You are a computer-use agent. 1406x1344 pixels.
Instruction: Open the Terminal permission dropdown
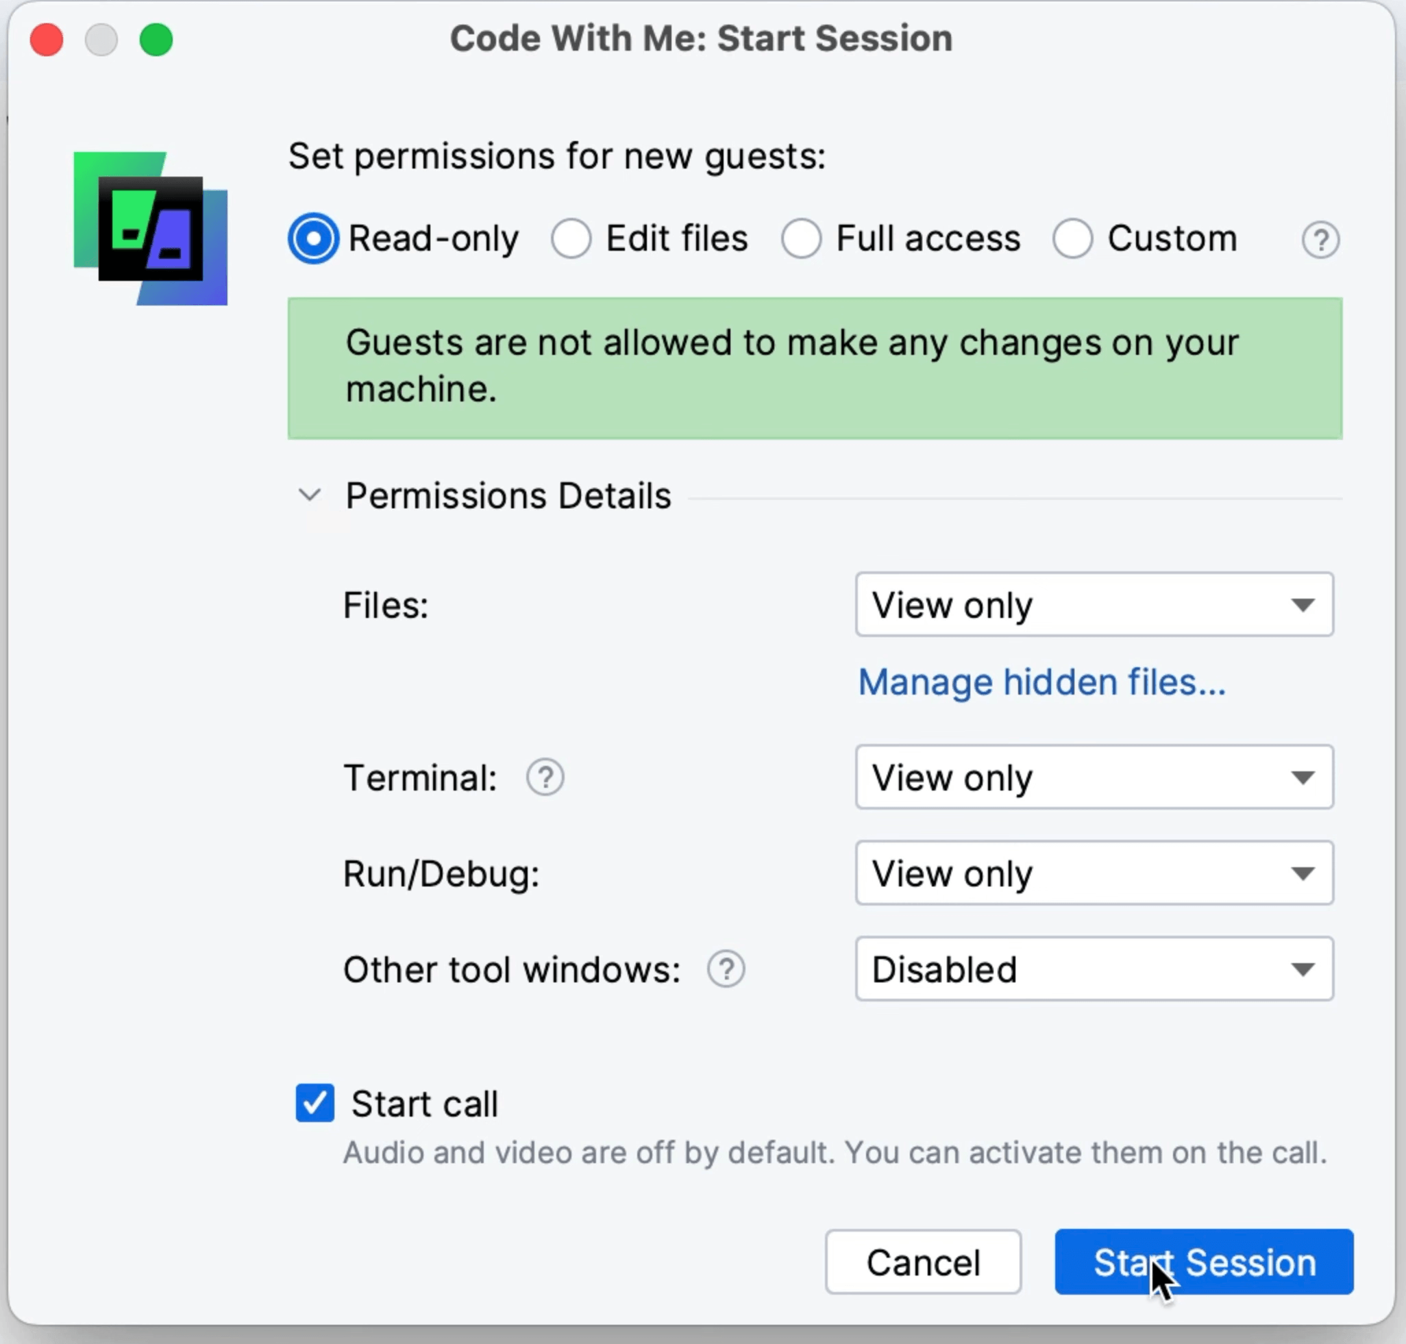pos(1092,778)
